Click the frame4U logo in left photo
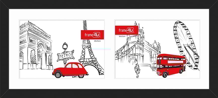This screenshot has height=98, width=218. (93, 35)
